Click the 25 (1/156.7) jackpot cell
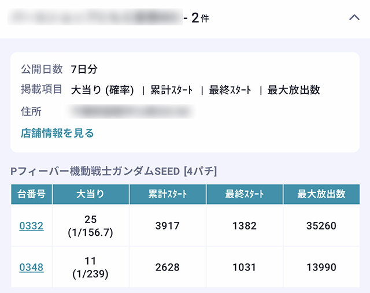 coord(90,226)
